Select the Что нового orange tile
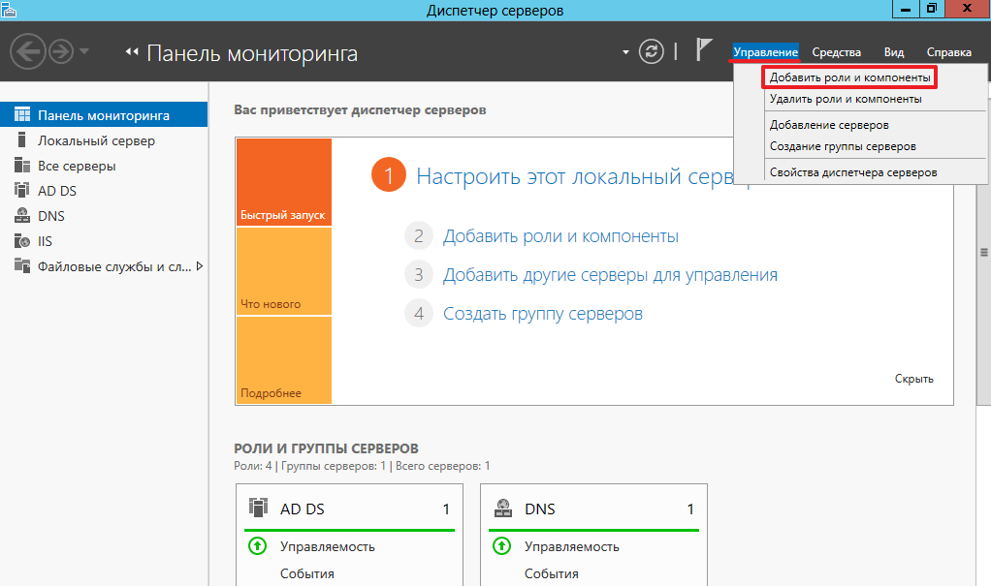Image resolution: width=991 pixels, height=586 pixels. point(283,271)
